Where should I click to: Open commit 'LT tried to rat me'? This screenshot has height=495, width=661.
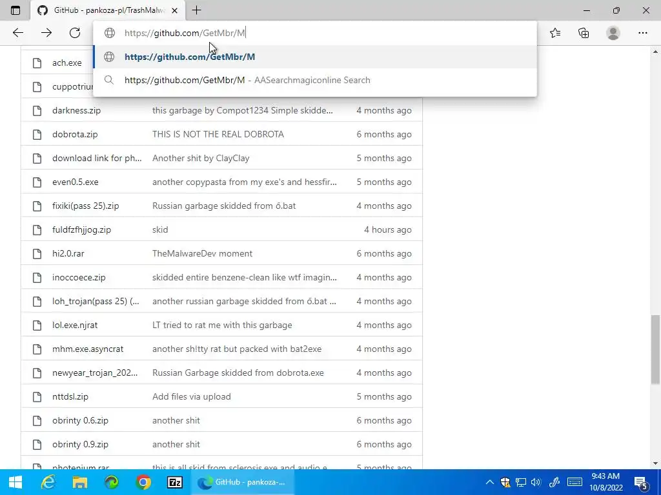(222, 325)
